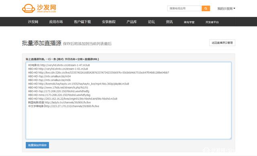Click the rtsp mtv.smallsun.biz/m54 line
The height and width of the screenshot is (156, 257).
(49, 76)
